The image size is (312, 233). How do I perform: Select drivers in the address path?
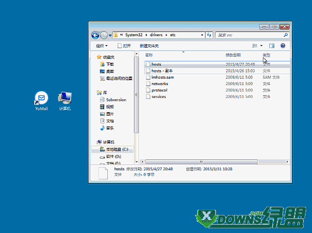(156, 35)
